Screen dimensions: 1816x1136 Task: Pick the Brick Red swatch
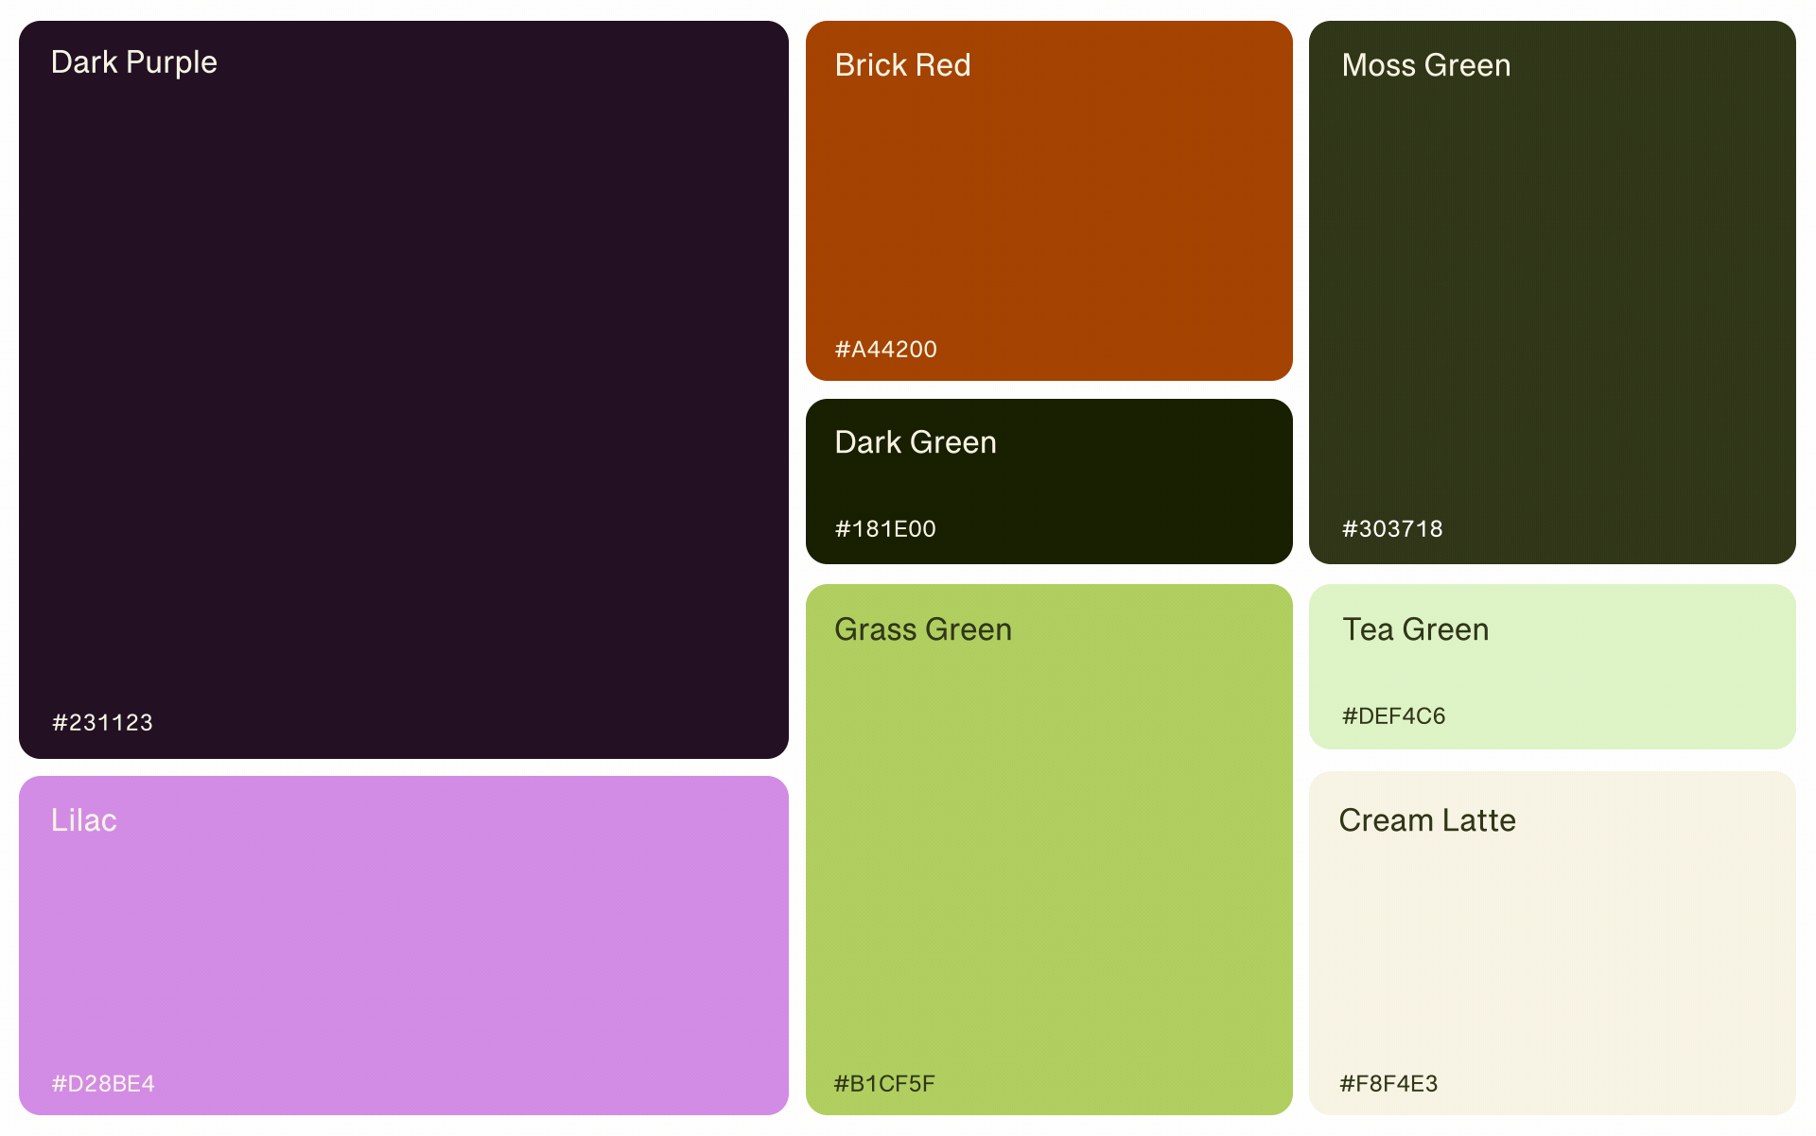coord(1049,200)
